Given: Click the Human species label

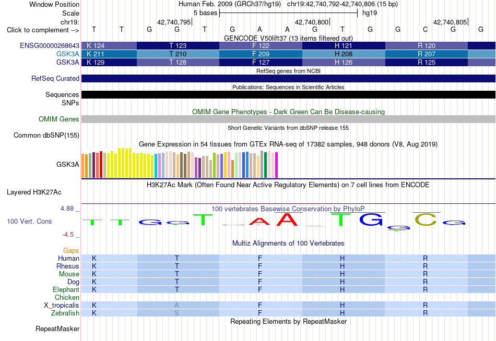Looking at the screenshot, I should pos(68,259).
